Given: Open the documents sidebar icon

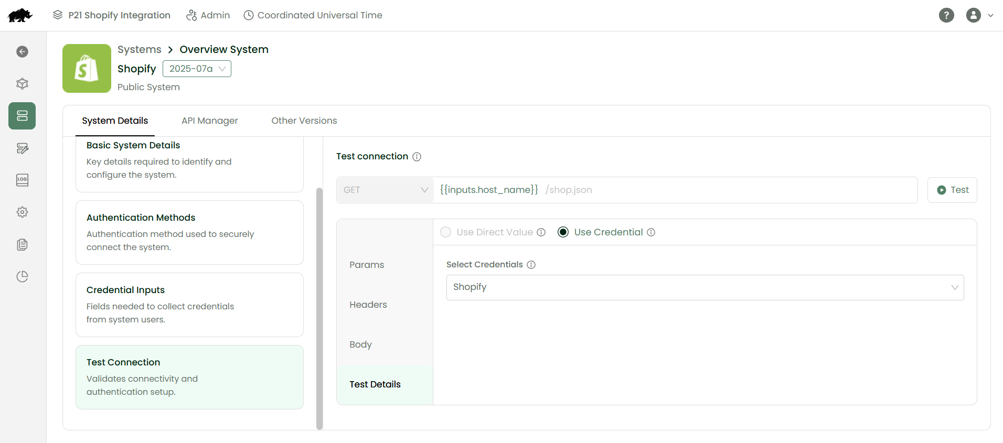Looking at the screenshot, I should (22, 244).
